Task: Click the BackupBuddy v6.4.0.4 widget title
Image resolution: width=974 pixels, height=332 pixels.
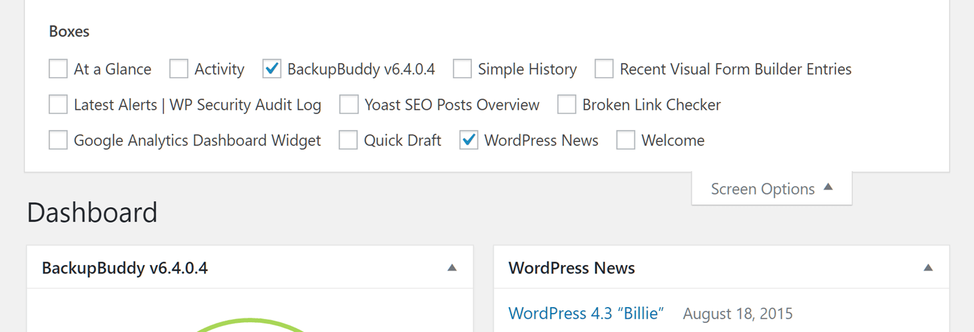Action: 124,268
